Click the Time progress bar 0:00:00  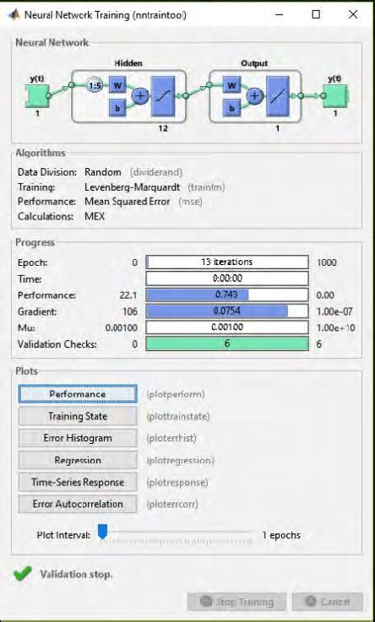point(227,279)
